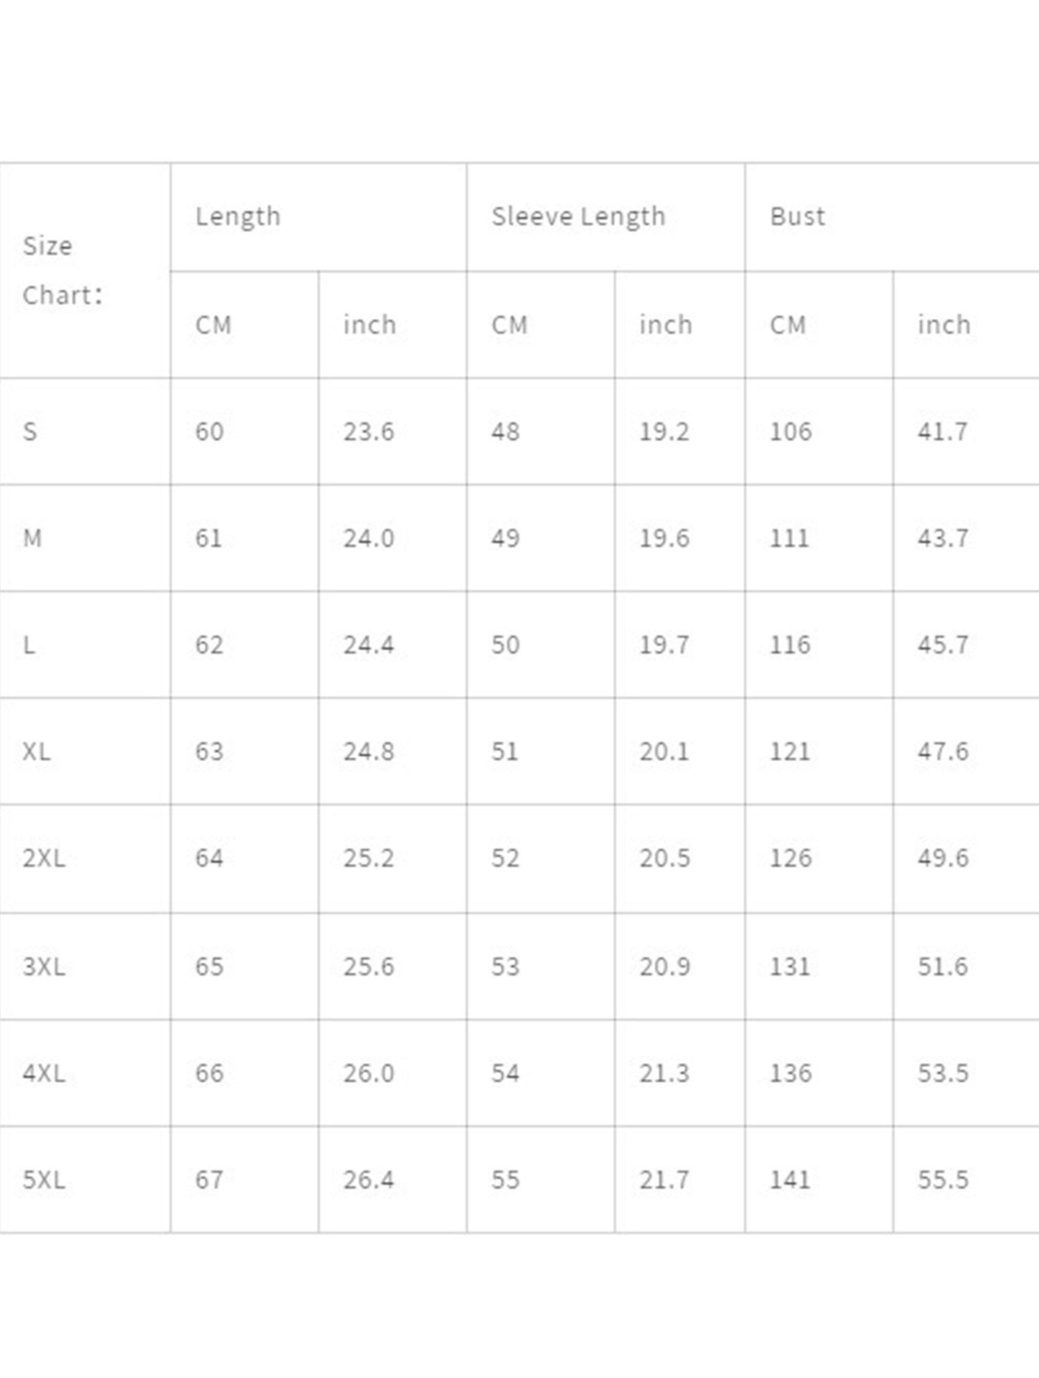Image resolution: width=1039 pixels, height=1378 pixels.
Task: Click the XL size row label
Action: (36, 751)
